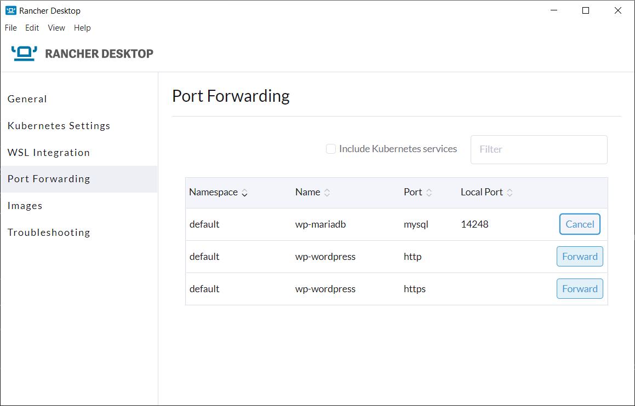Viewport: 635px width, 406px height.
Task: Sort by Name column arrows
Action: point(327,193)
